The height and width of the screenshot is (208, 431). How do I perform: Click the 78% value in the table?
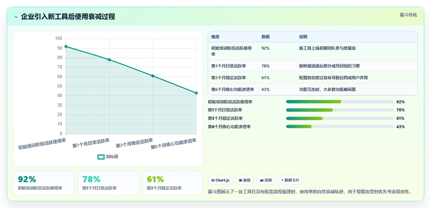[x=266, y=66]
